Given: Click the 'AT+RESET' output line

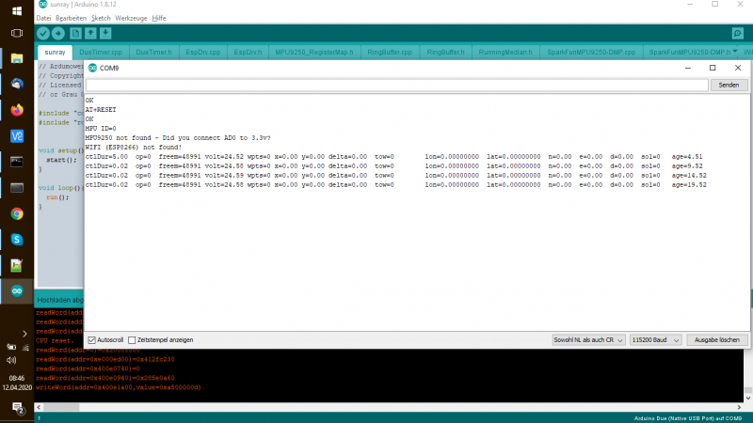Looking at the screenshot, I should click(x=101, y=110).
